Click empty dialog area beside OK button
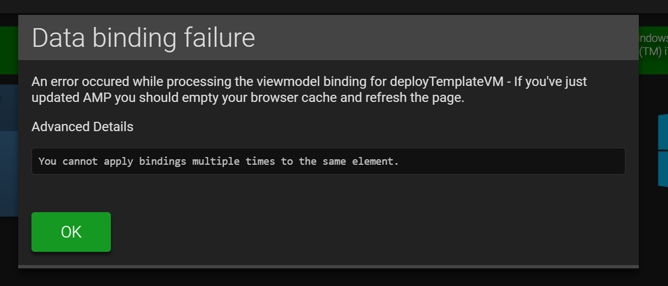This screenshot has height=286, width=668. (370, 232)
